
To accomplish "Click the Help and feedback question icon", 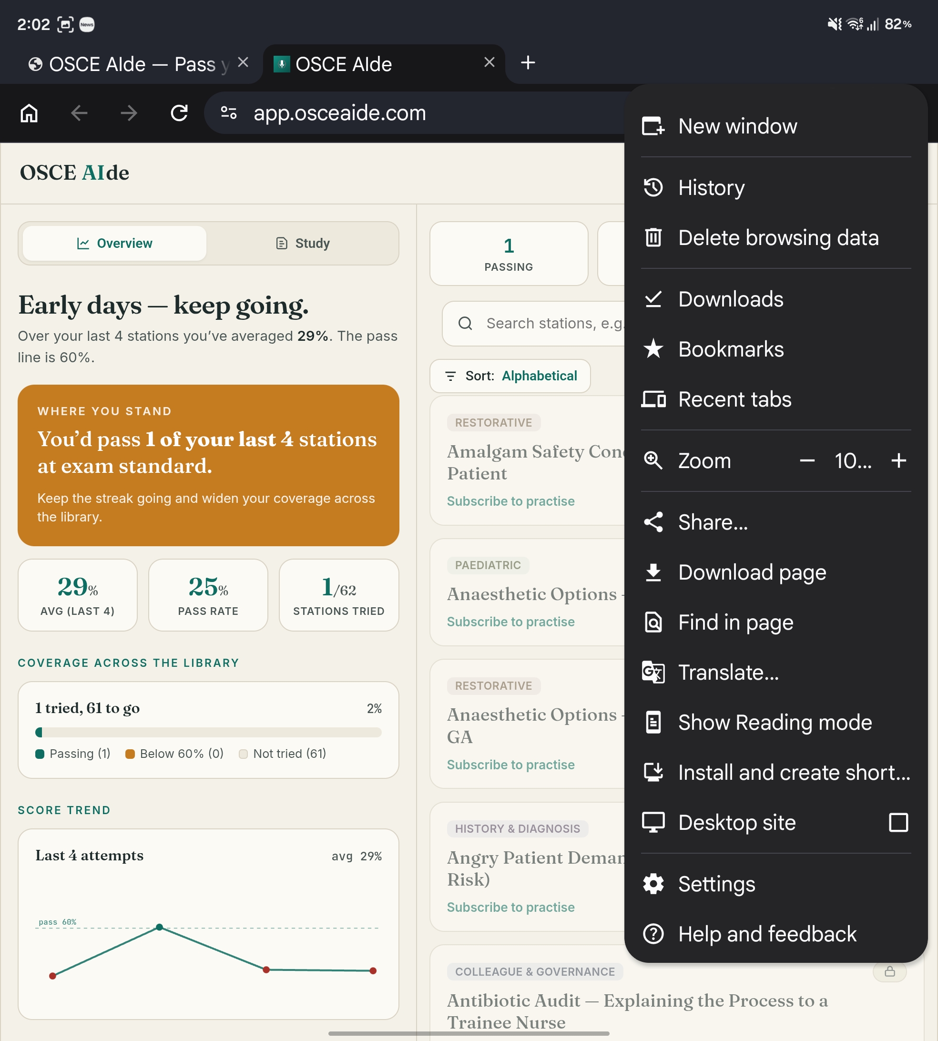I will pos(653,934).
